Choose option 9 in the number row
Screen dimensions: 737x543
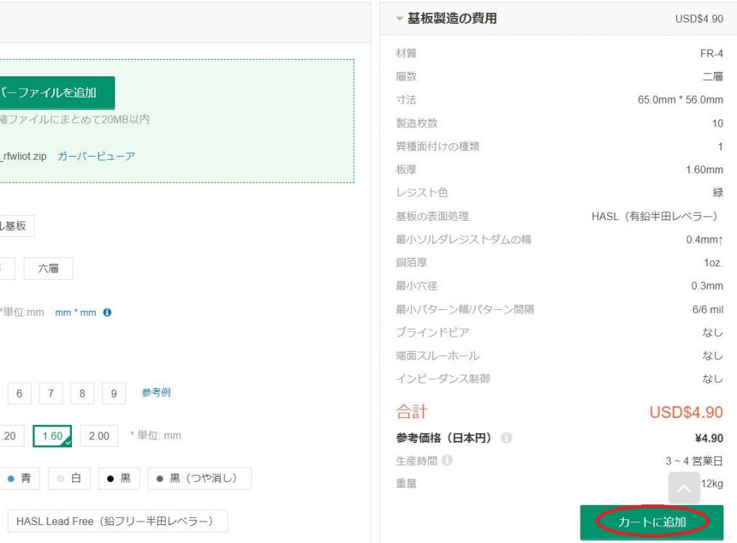coord(114,393)
